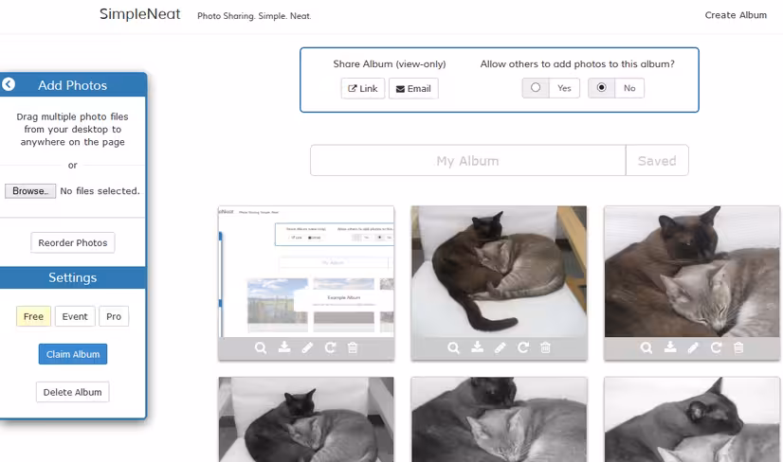Click the No label button
The height and width of the screenshot is (462, 783).
click(629, 88)
